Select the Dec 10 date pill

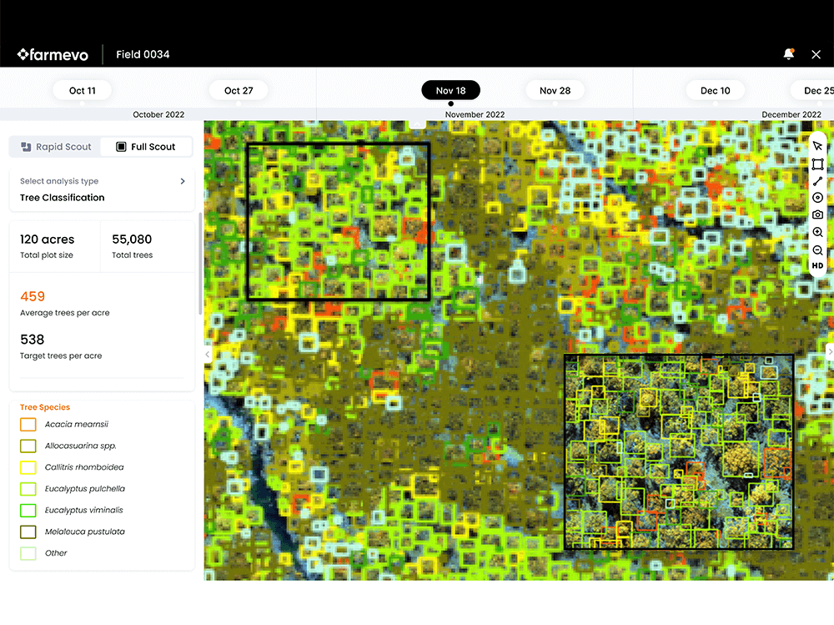[x=715, y=91]
